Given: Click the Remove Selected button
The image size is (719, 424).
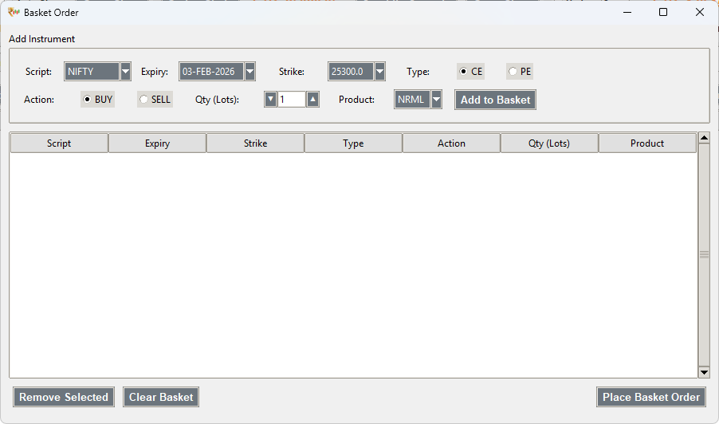Looking at the screenshot, I should (x=64, y=397).
